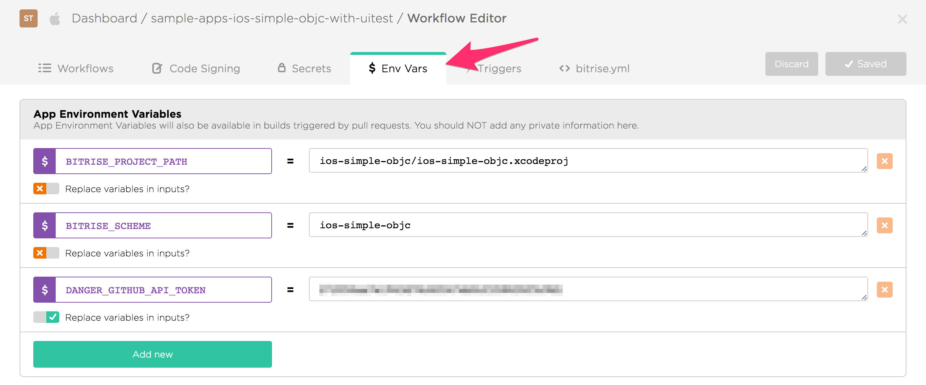Disable replace variables for DANGER_GITHUB_API_TOKEN

pyautogui.click(x=46, y=317)
